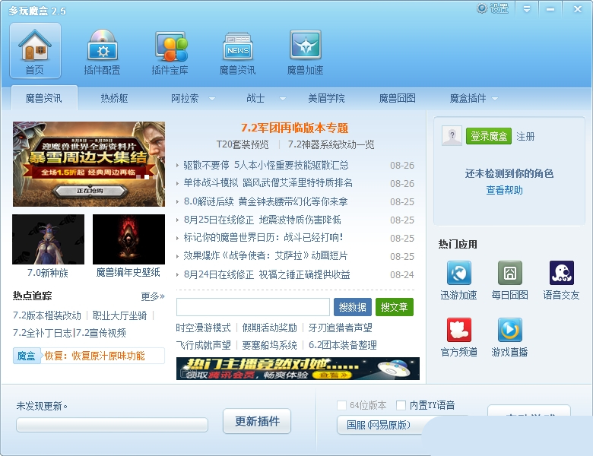Click the 更新插件 update button
The image size is (593, 456).
[257, 421]
